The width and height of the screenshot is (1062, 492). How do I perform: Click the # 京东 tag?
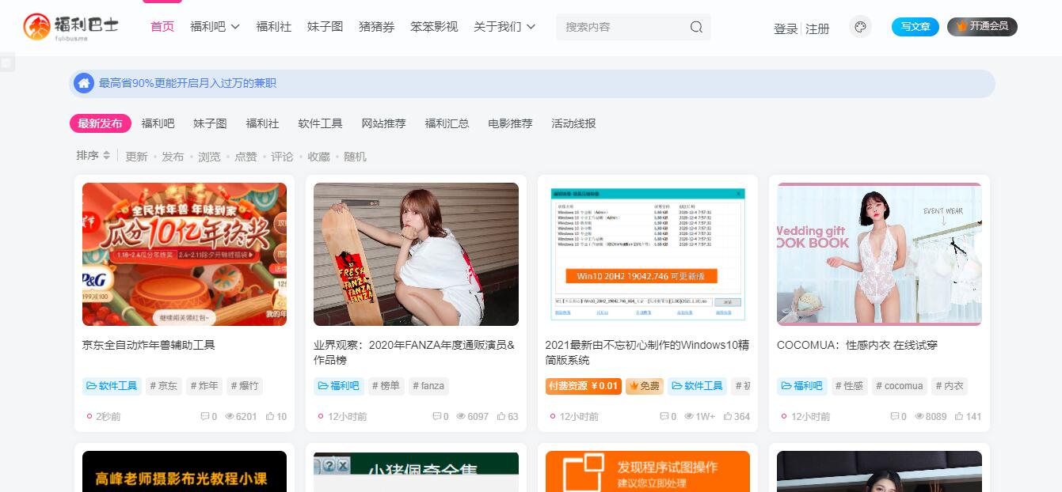click(x=163, y=386)
